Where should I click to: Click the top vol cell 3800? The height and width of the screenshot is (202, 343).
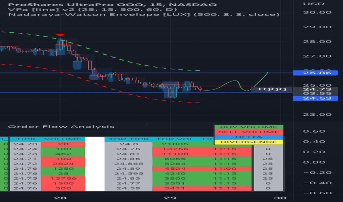click(x=175, y=178)
